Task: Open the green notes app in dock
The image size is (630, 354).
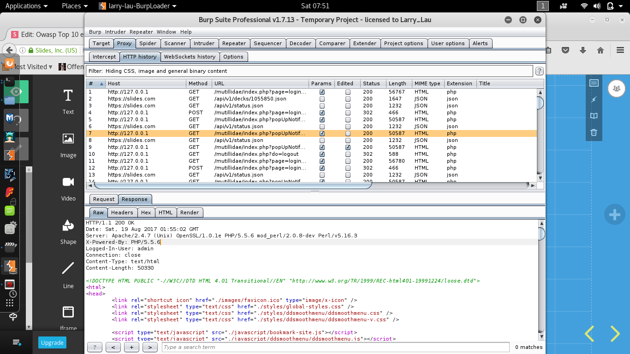Action: [10, 211]
